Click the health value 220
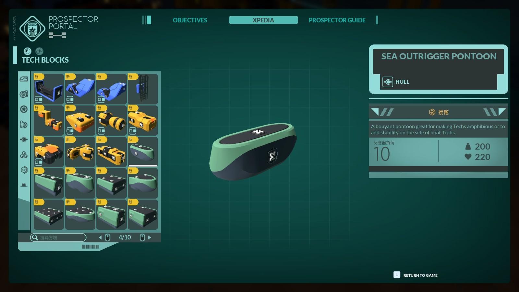The width and height of the screenshot is (519, 292). [x=482, y=157]
